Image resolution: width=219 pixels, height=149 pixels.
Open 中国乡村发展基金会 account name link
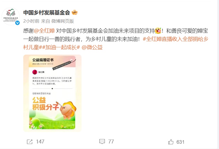click(x=47, y=13)
